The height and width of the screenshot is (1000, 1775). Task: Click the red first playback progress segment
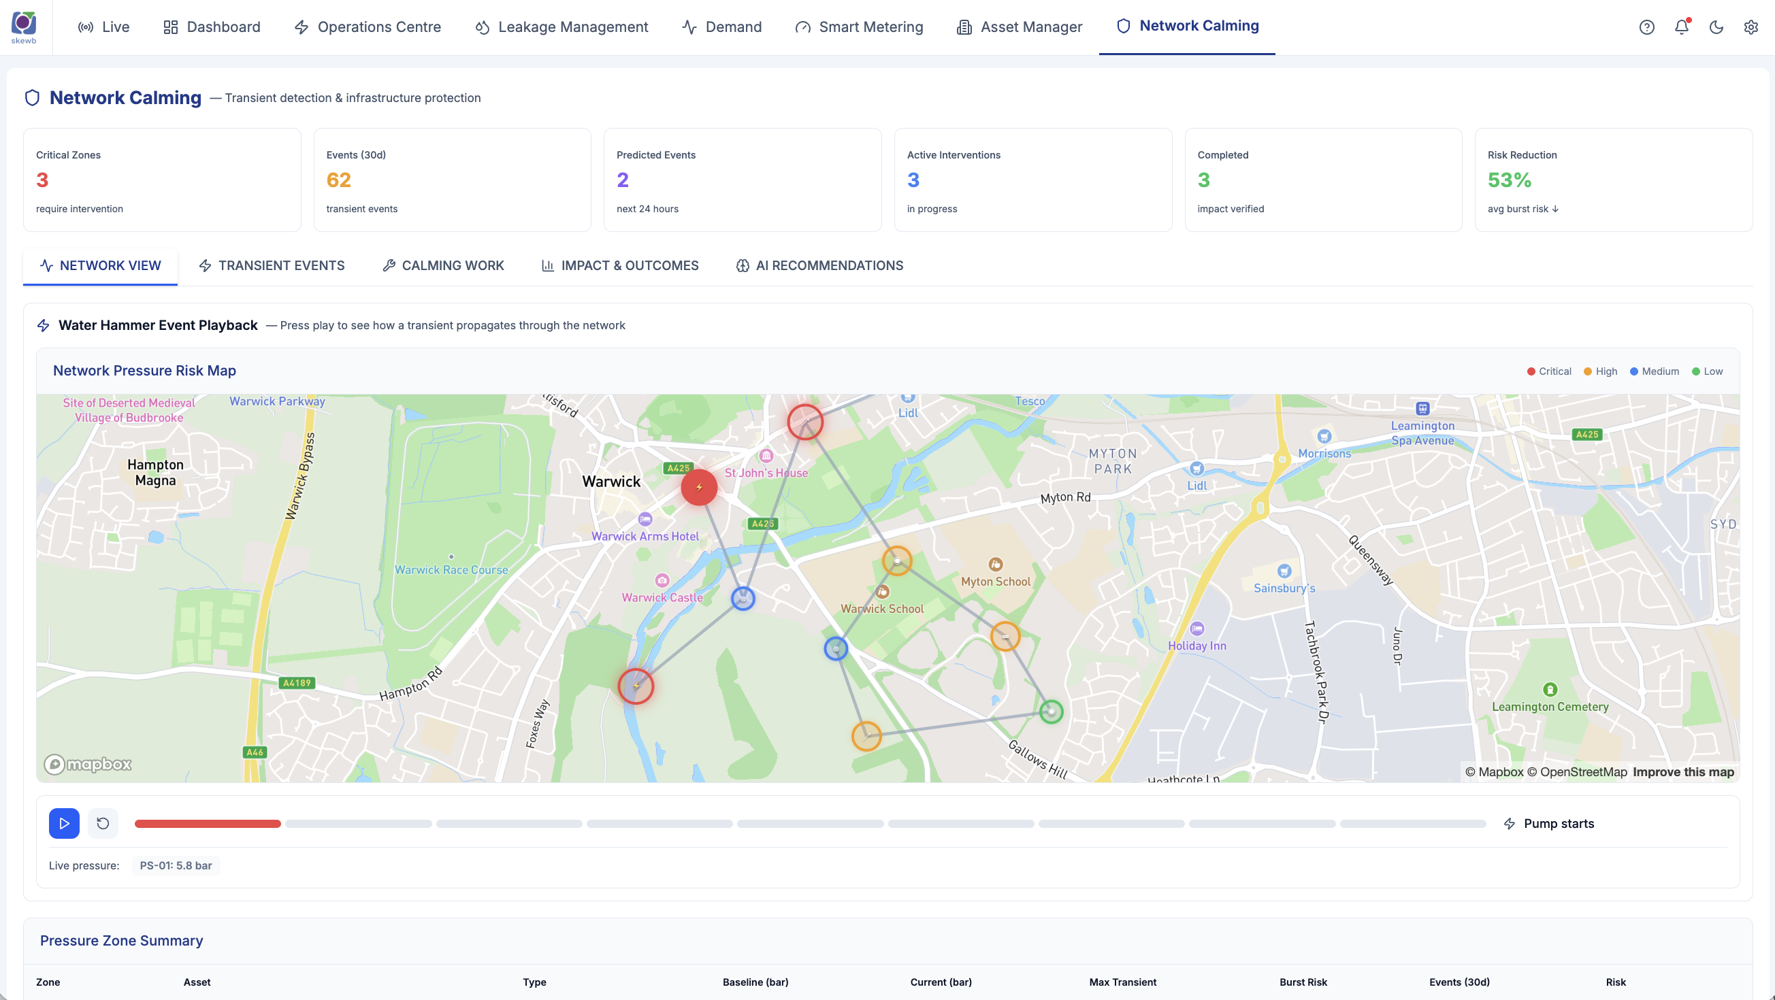click(x=208, y=824)
